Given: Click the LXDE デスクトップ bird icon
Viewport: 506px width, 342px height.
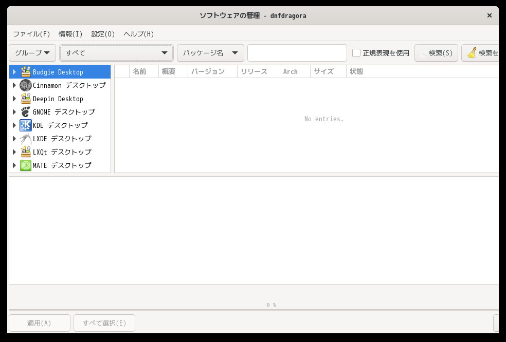Looking at the screenshot, I should click(26, 139).
